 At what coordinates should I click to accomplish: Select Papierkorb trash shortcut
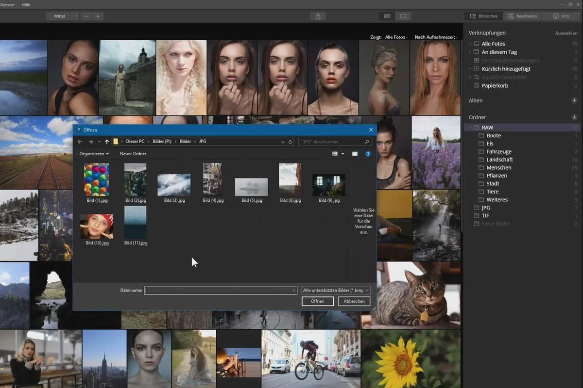(x=495, y=86)
